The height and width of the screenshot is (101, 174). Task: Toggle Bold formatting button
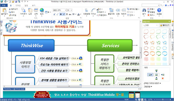(61, 14)
